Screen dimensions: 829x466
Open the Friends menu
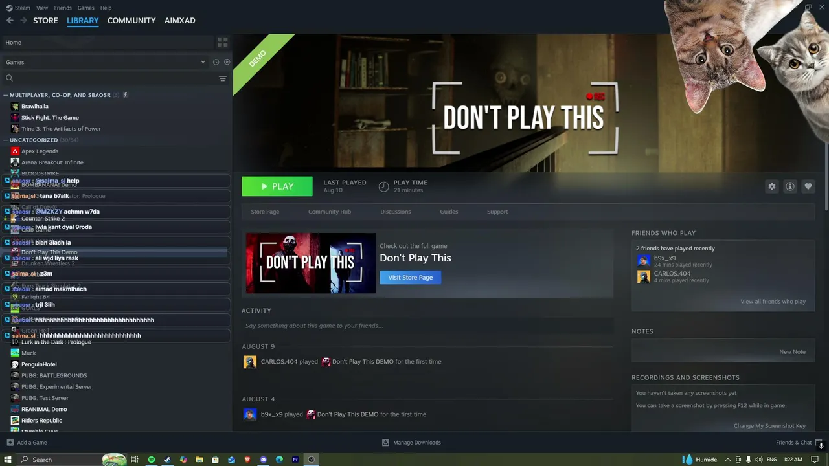pos(63,8)
